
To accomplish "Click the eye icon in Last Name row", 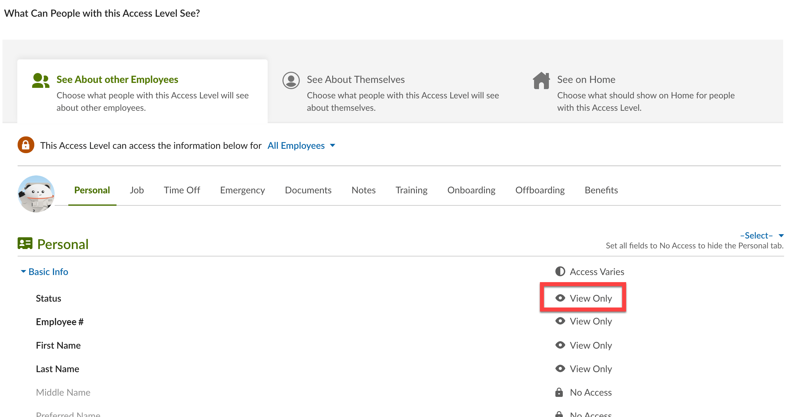I will 560,368.
